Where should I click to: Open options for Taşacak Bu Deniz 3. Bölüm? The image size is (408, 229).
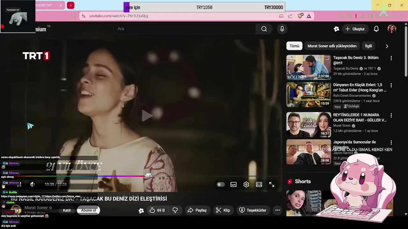click(x=391, y=58)
